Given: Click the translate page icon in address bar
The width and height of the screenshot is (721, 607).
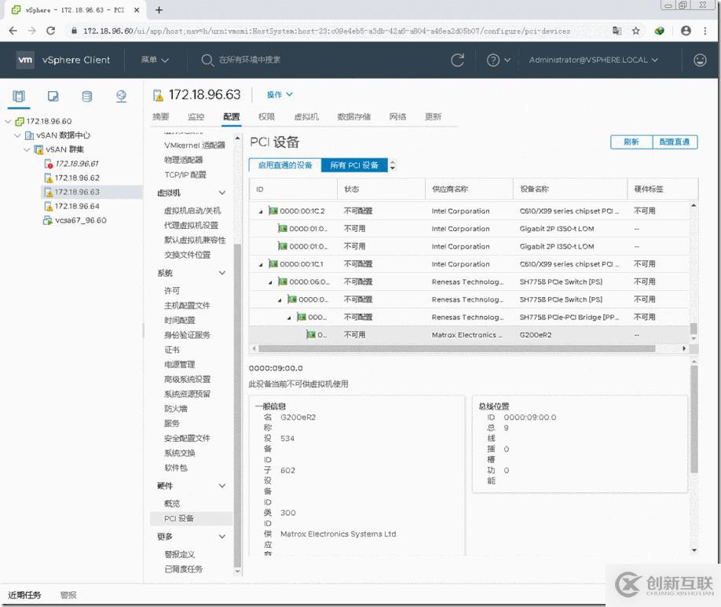Looking at the screenshot, I should tap(617, 31).
